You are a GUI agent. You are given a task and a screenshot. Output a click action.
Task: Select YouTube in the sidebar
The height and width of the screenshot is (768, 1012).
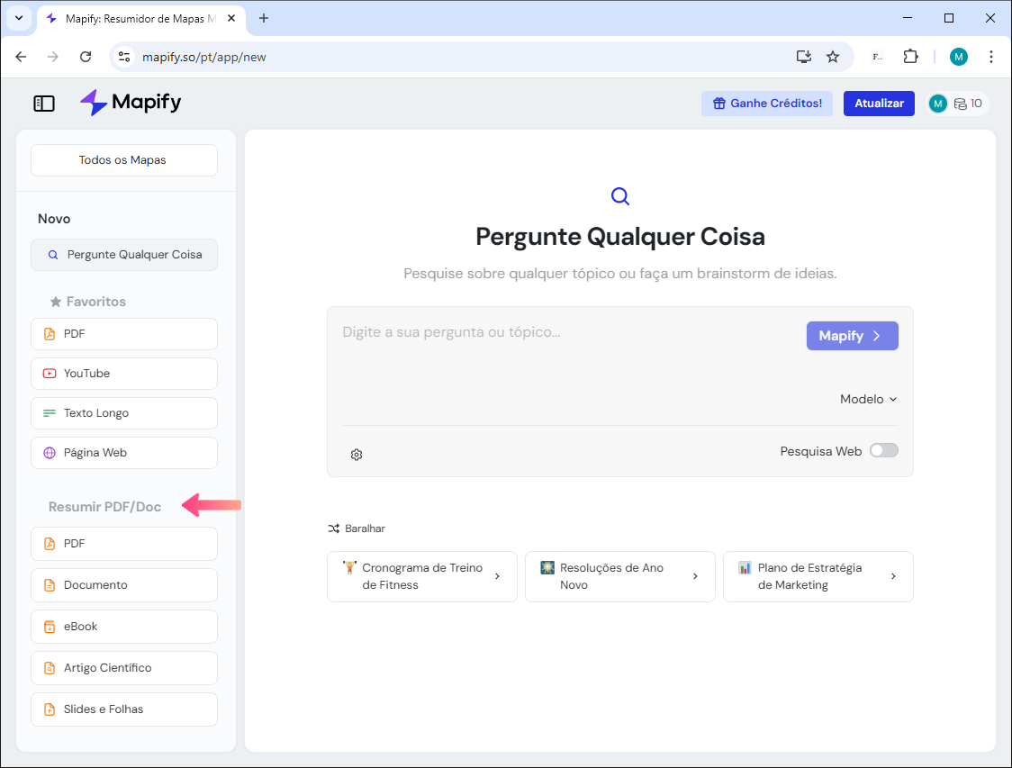[124, 374]
